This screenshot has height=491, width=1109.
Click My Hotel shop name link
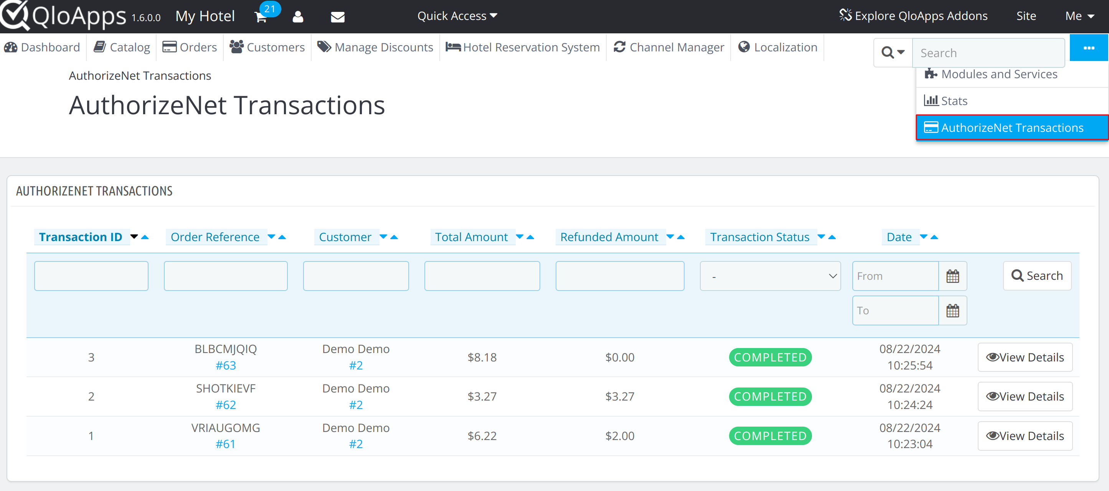pos(205,16)
